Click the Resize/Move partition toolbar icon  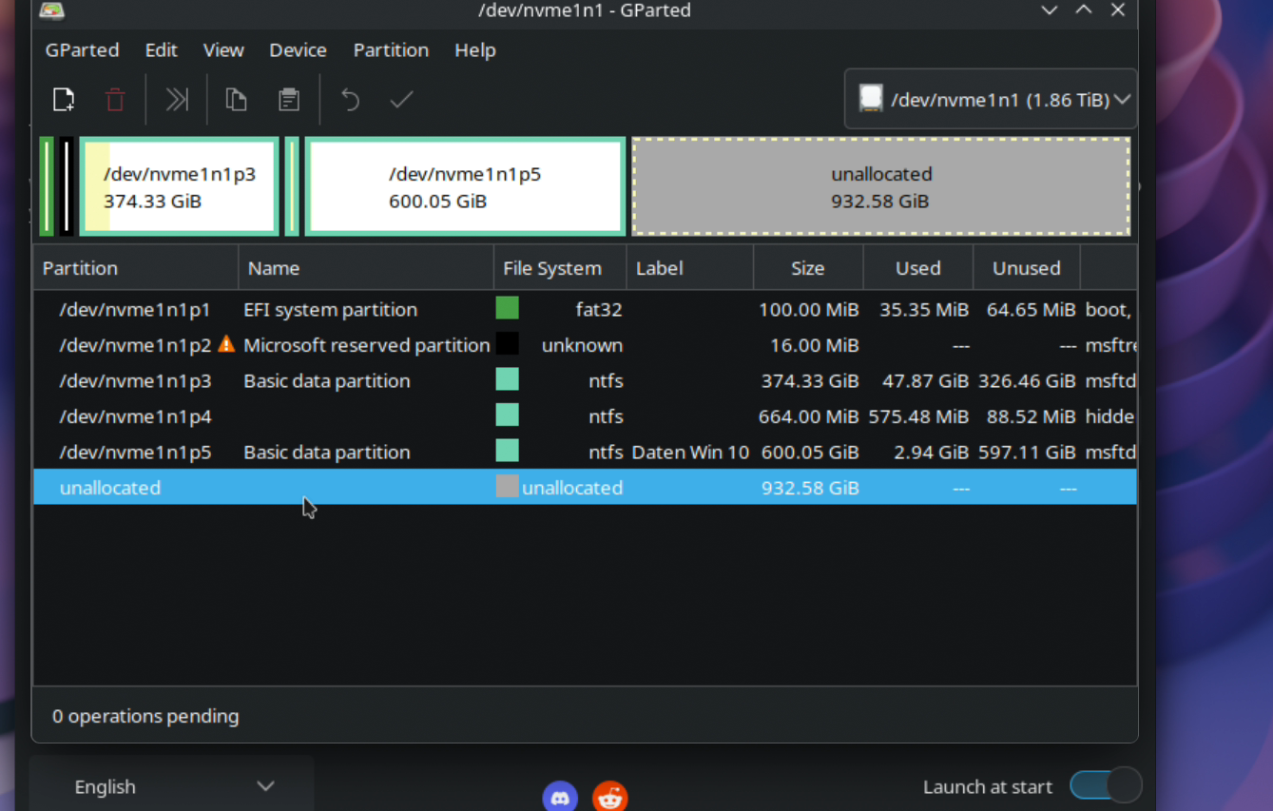[177, 100]
